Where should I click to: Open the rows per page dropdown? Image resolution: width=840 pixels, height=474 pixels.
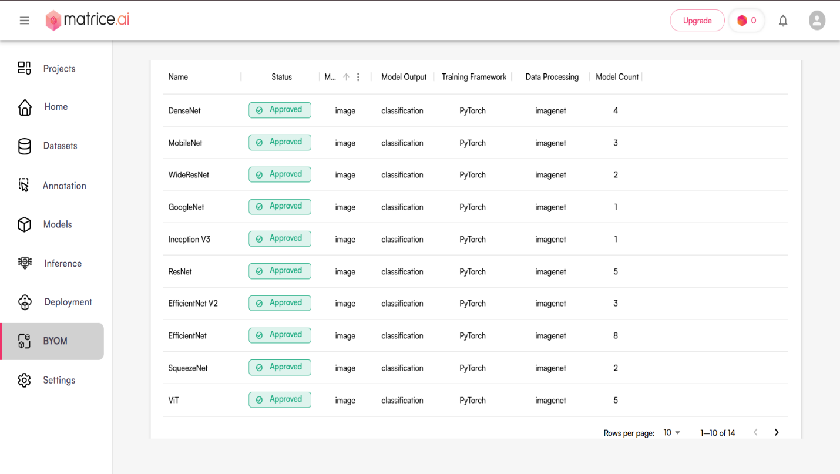(671, 433)
